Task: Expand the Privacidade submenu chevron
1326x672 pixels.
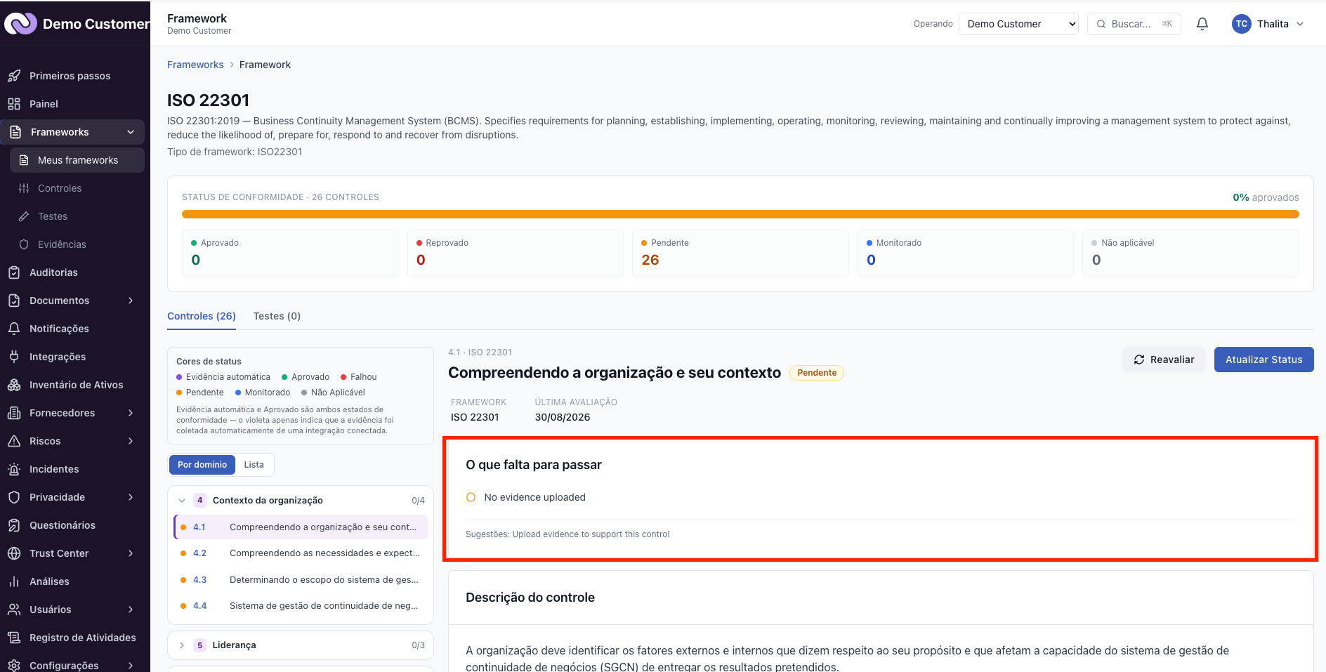Action: click(131, 497)
